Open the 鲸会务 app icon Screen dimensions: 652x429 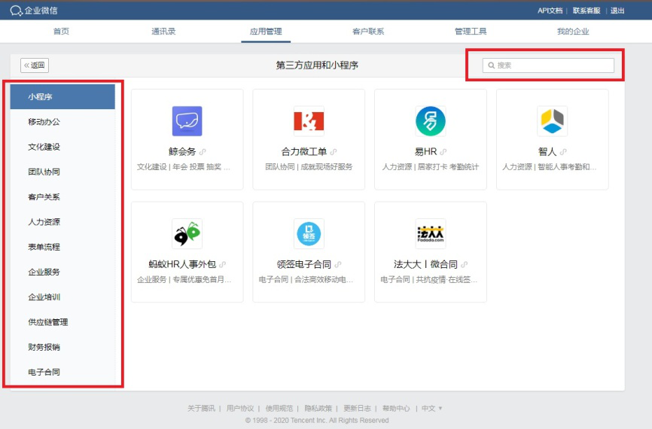[x=187, y=120]
